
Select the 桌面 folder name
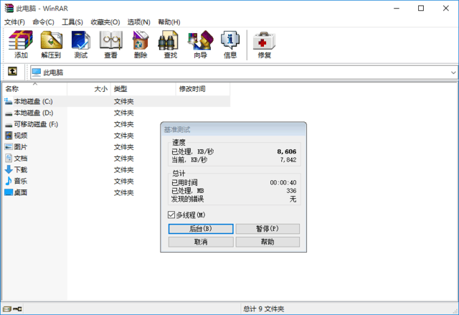tap(21, 192)
